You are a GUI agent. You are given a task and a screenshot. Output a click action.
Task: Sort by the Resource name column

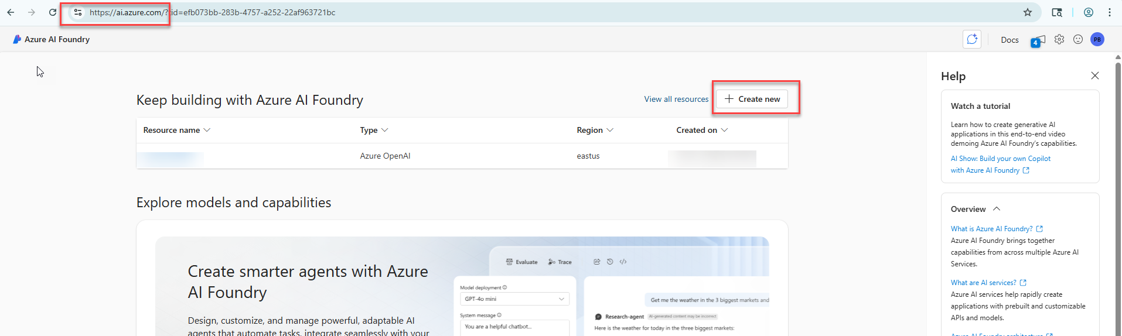pos(176,130)
